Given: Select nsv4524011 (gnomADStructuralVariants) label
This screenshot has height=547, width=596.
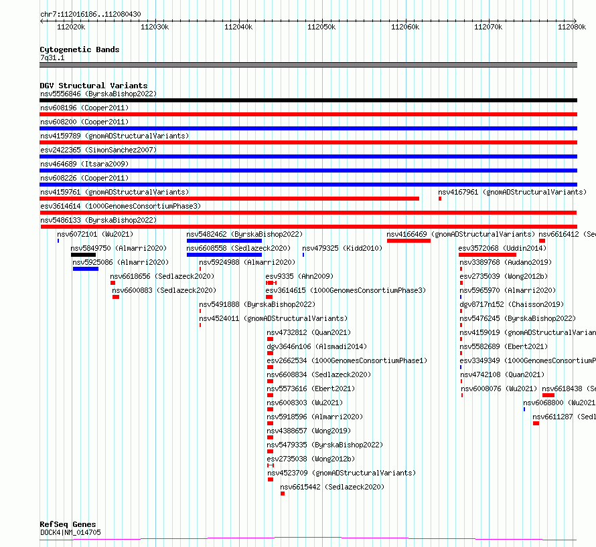Looking at the screenshot, I should click(273, 318).
